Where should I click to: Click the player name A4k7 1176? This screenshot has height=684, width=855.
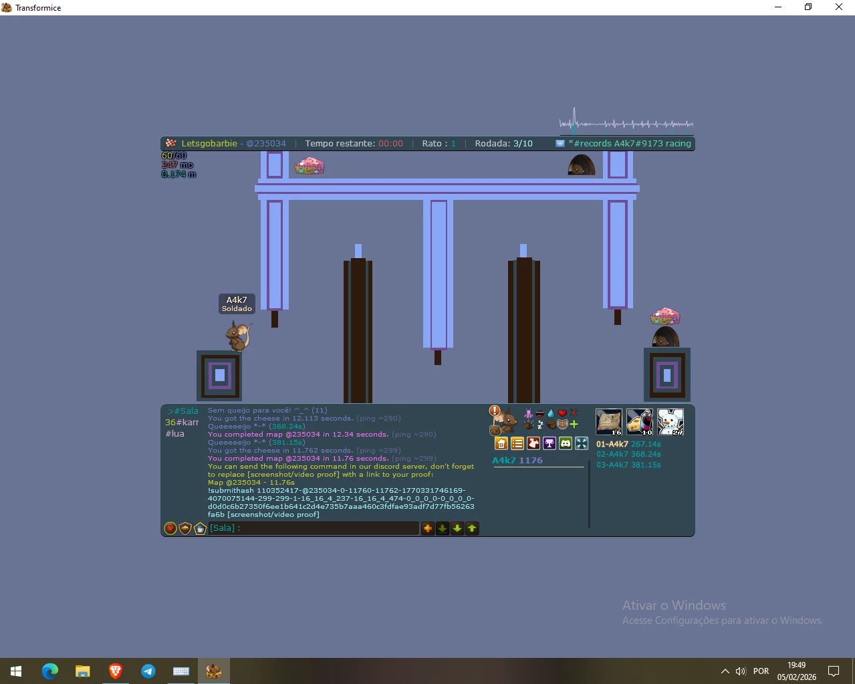(x=517, y=461)
